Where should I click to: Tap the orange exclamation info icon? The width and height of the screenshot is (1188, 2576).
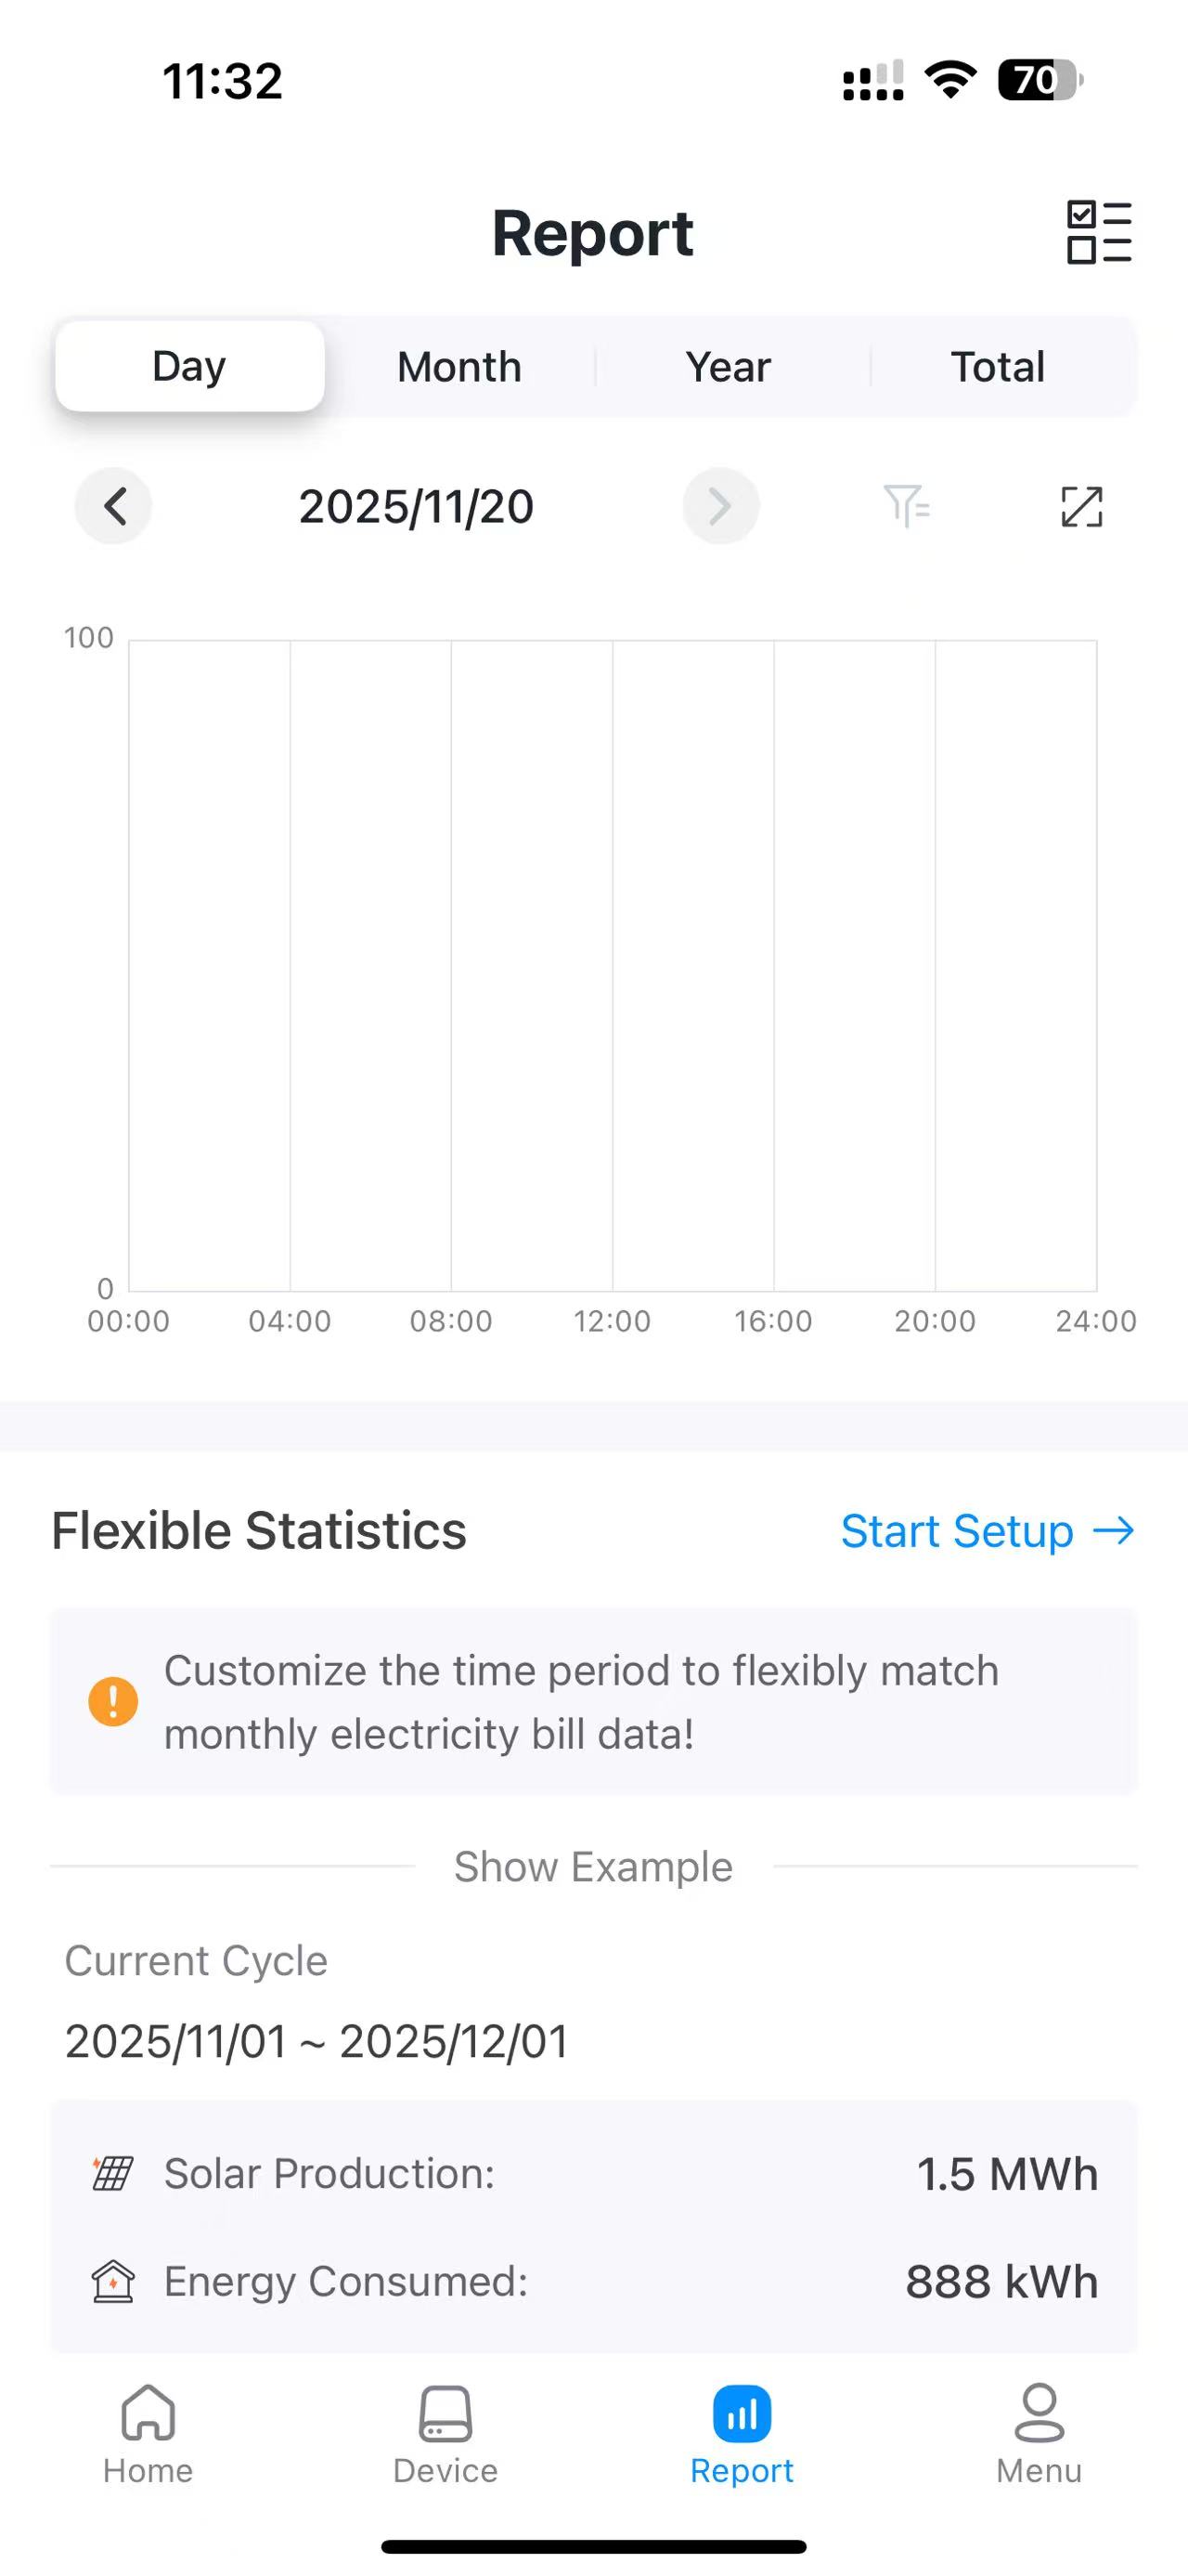point(113,1701)
